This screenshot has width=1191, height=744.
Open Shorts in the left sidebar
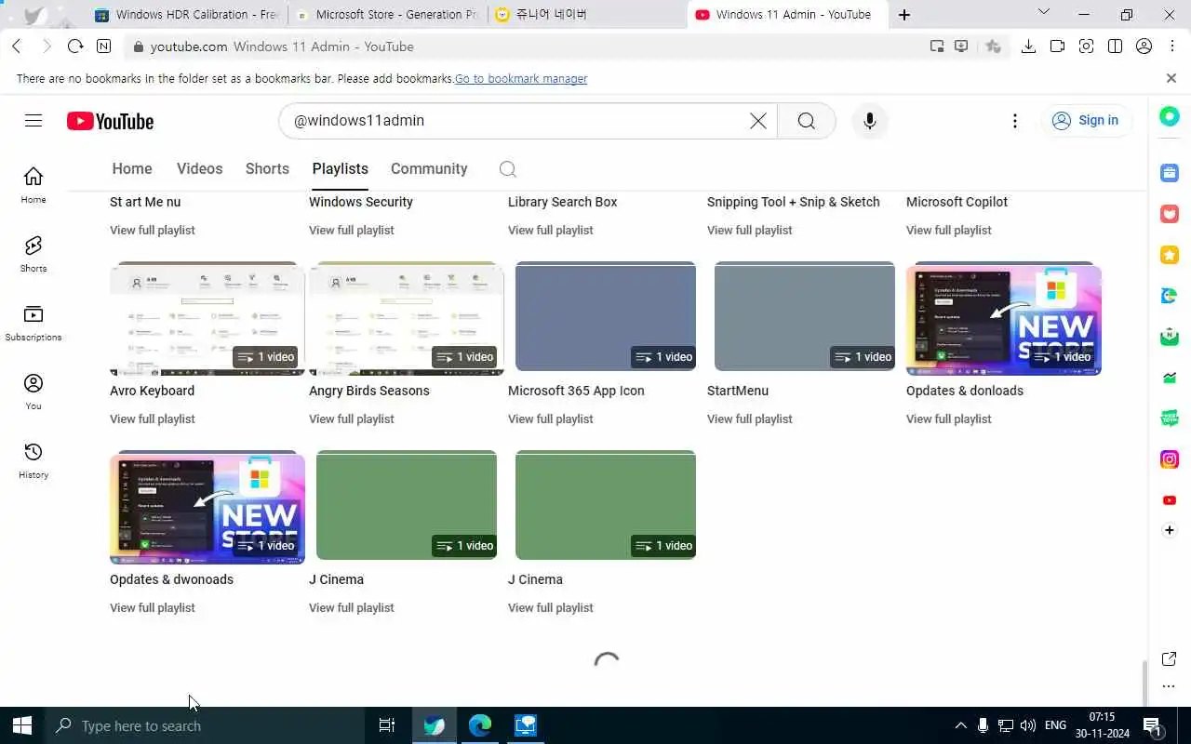pos(33,253)
